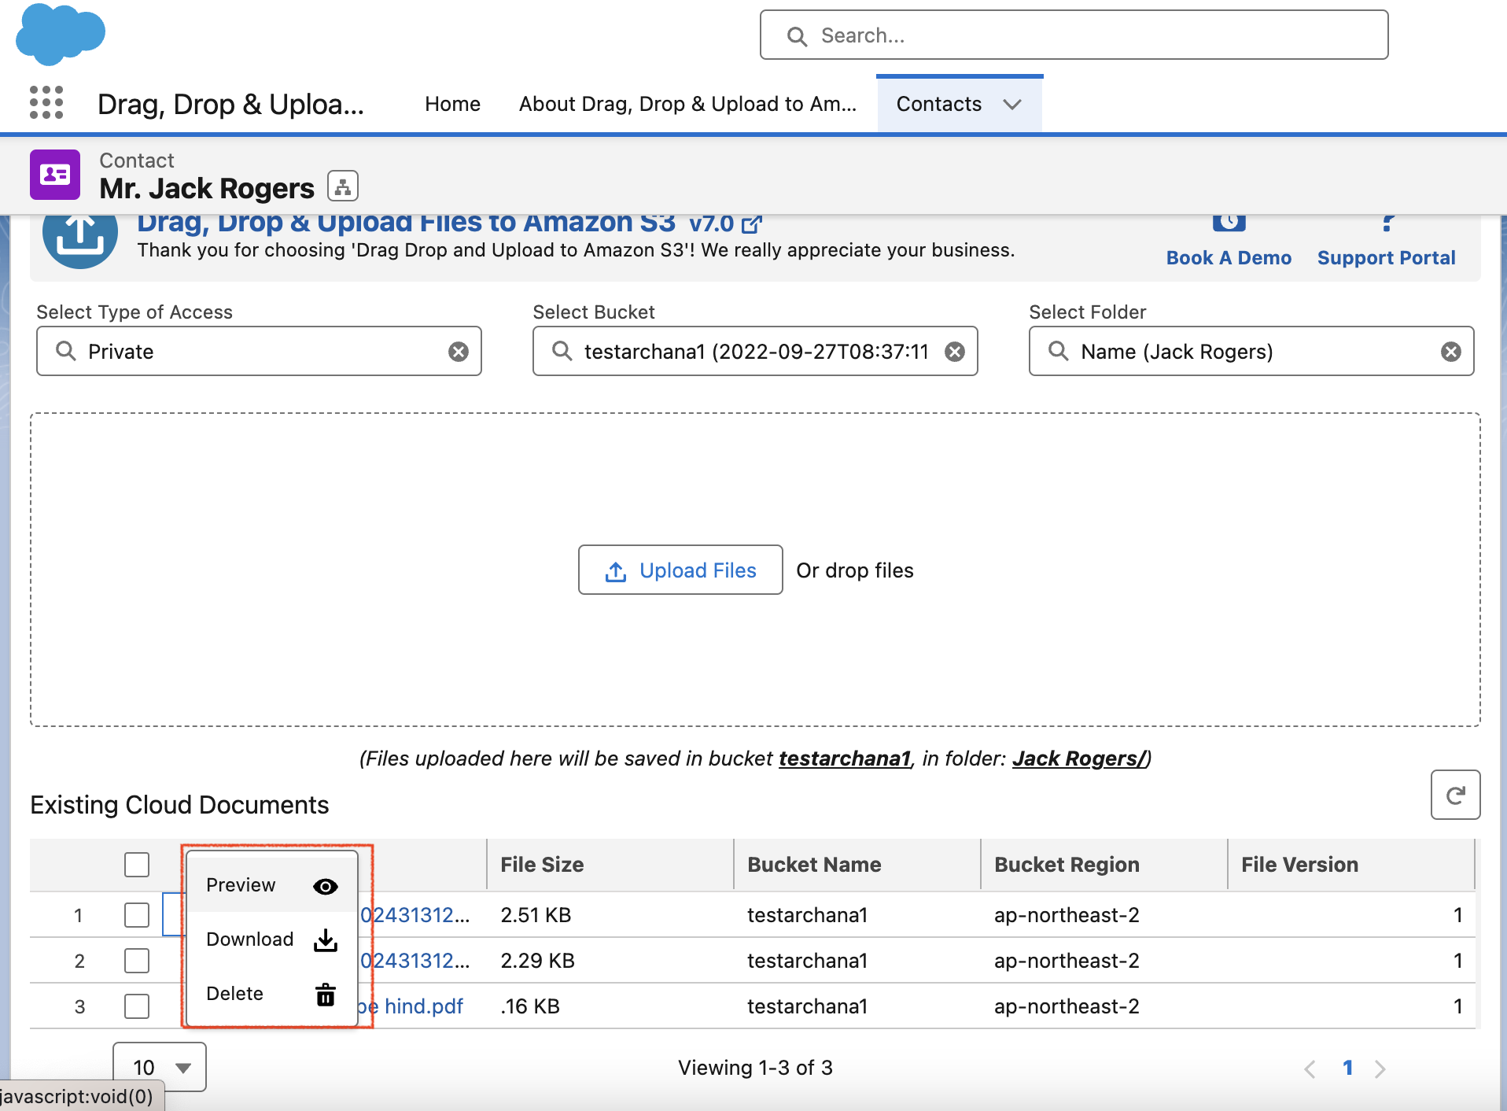Click the search magnifier icon in global search
Image resolution: width=1507 pixels, height=1111 pixels.
coord(797,36)
